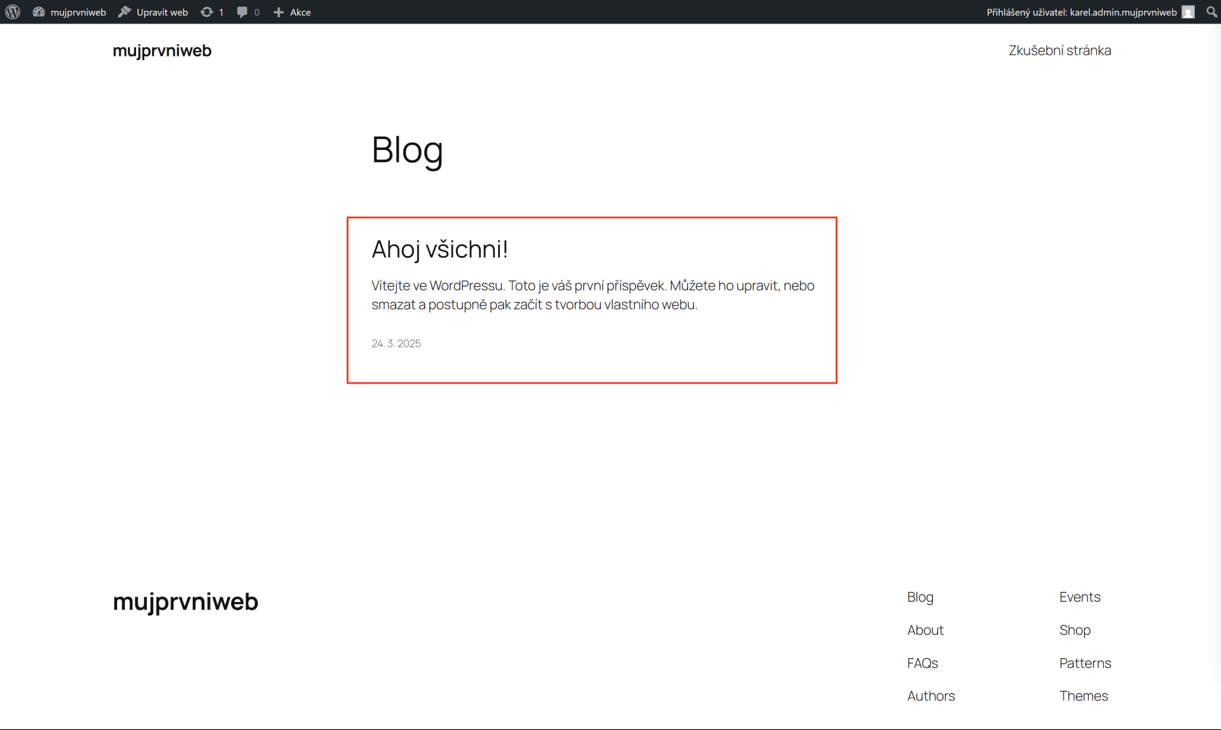Open site dashboard via speedometer icon
The height and width of the screenshot is (730, 1221).
[38, 12]
